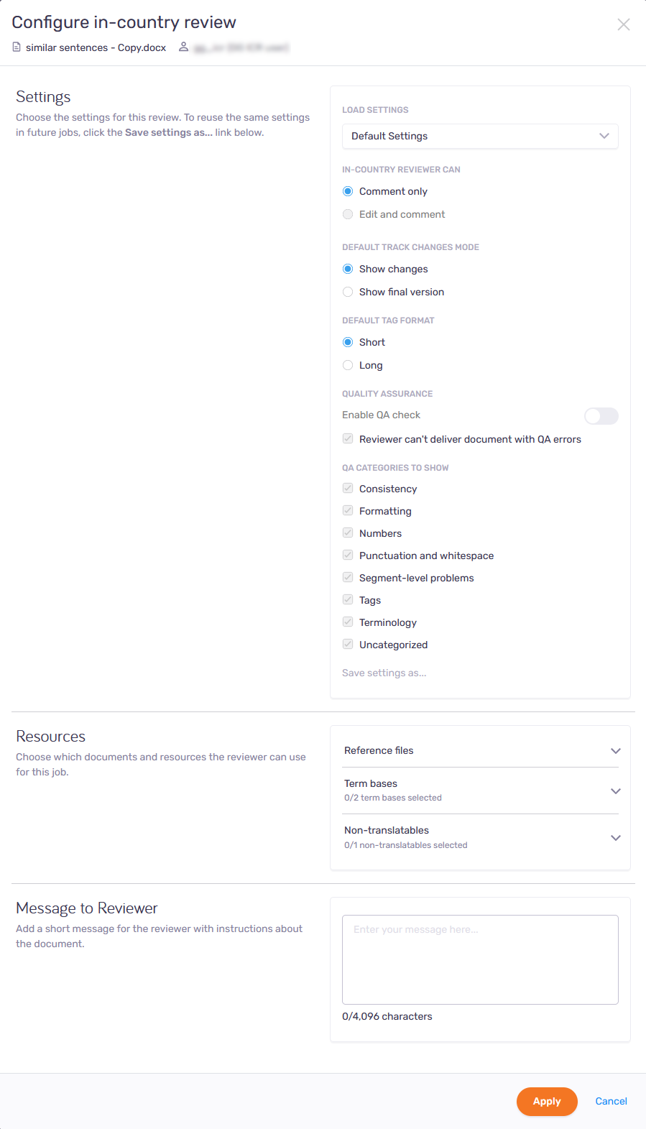Viewport: 646px width, 1129px height.
Task: Expand the Reference files section chevron
Action: pos(616,751)
